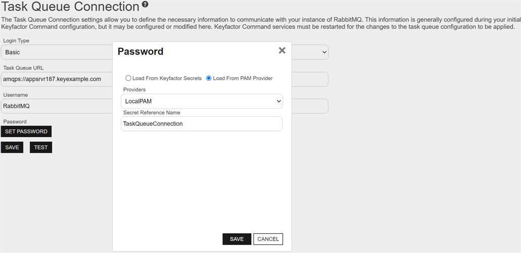
Task: Click the Secret Reference Name input field
Action: click(x=202, y=124)
